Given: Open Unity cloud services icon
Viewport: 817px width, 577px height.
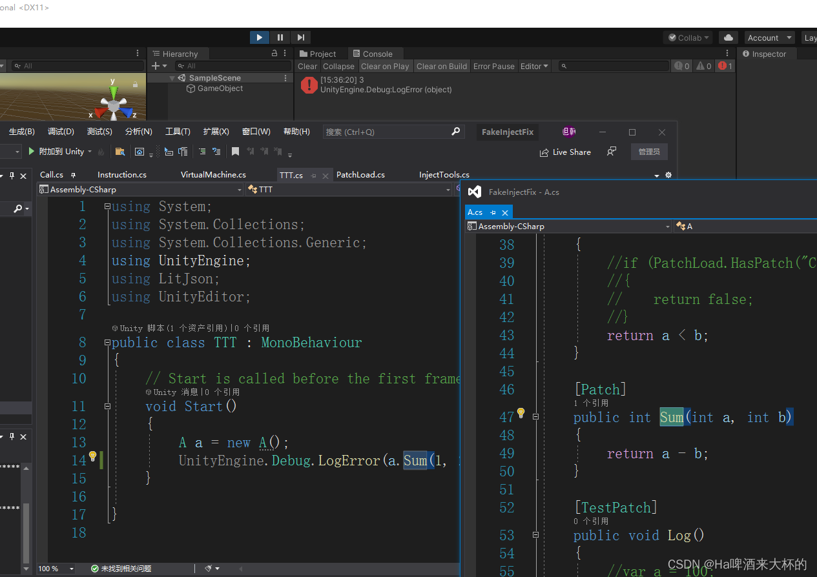Looking at the screenshot, I should click(729, 37).
